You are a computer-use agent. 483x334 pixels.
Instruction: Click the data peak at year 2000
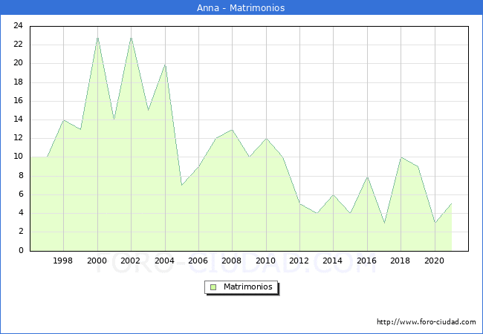[97, 37]
